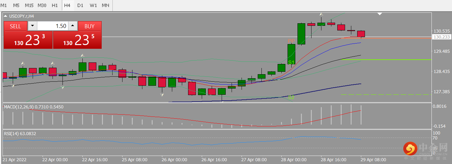
Task: Click the 130.535 price scale value
Action: coord(442,31)
